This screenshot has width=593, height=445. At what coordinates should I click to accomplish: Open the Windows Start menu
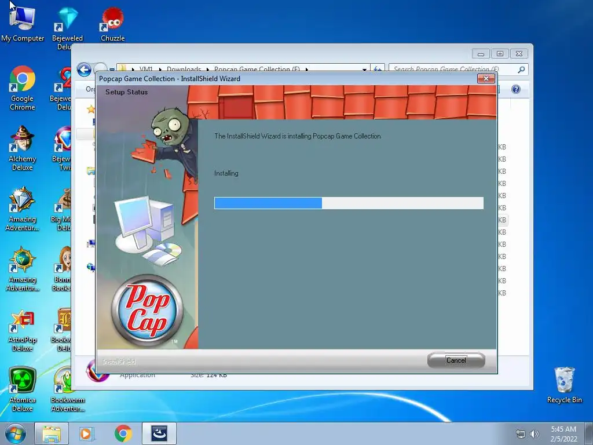click(x=16, y=433)
